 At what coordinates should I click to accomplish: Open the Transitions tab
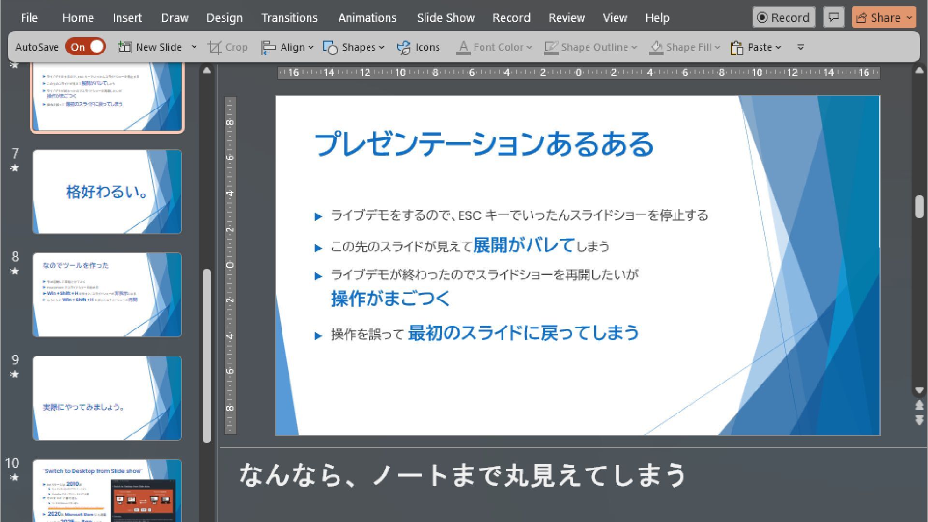290,18
